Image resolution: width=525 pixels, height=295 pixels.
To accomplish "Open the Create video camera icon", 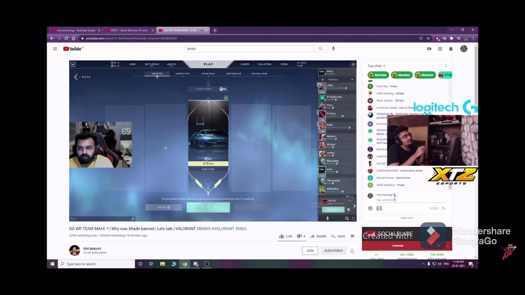I will click(429, 49).
